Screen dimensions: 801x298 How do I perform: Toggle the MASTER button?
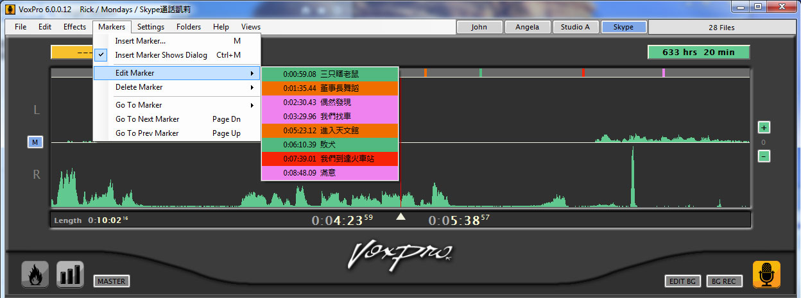[x=111, y=281]
